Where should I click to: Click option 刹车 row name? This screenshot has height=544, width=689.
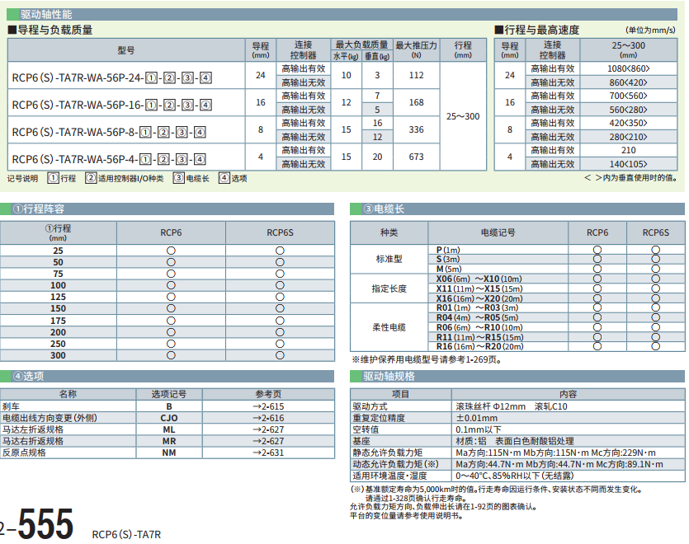pyautogui.click(x=11, y=406)
